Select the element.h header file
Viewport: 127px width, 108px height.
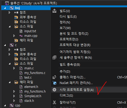pos(31,87)
